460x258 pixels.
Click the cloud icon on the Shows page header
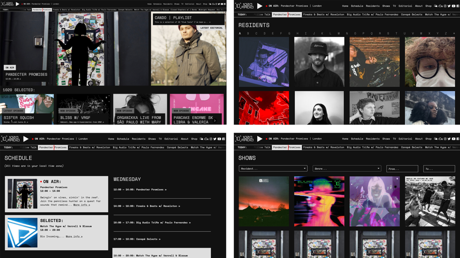[440, 139]
